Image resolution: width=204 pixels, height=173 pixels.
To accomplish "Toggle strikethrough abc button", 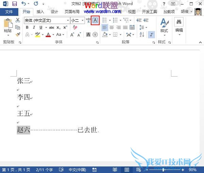I will click(52, 28).
